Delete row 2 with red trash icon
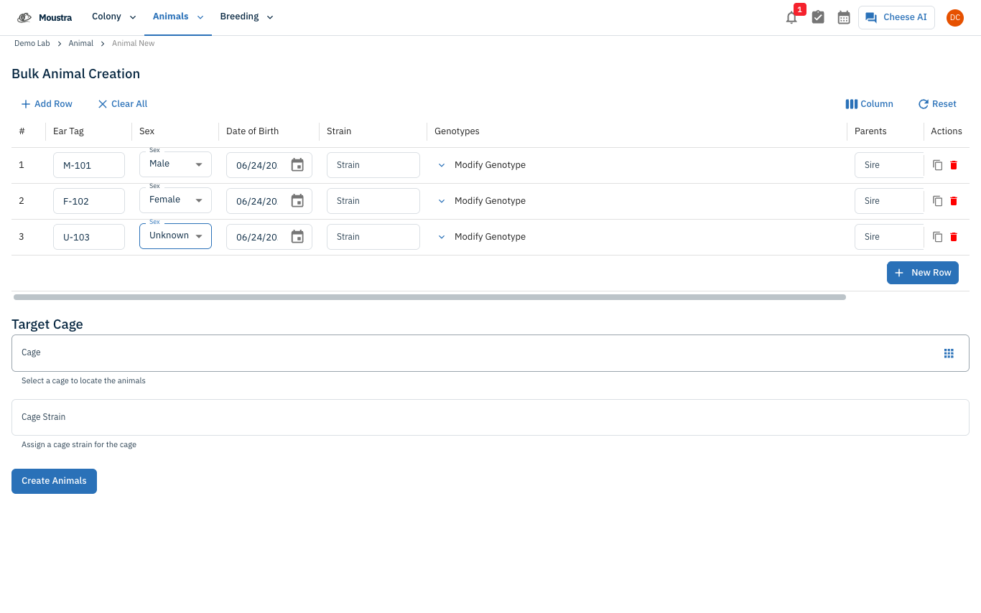Viewport: 981px width, 613px height. point(954,201)
